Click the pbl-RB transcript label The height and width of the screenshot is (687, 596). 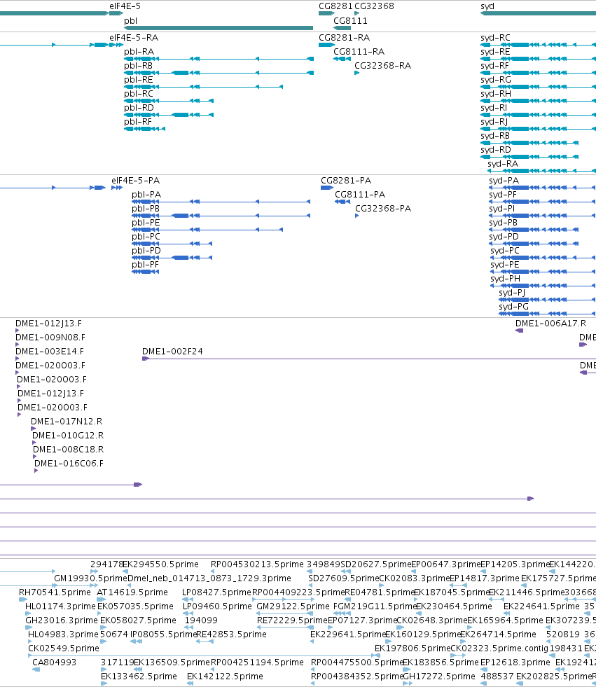coord(139,66)
